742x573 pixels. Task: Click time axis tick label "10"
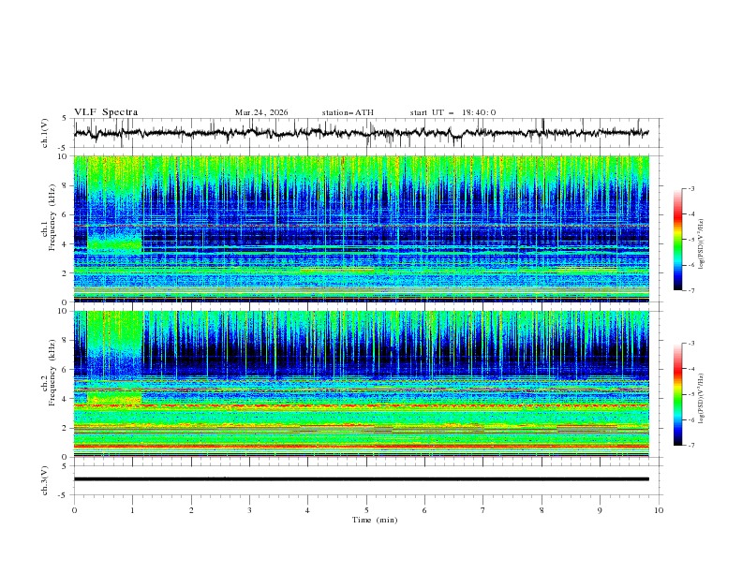point(659,510)
